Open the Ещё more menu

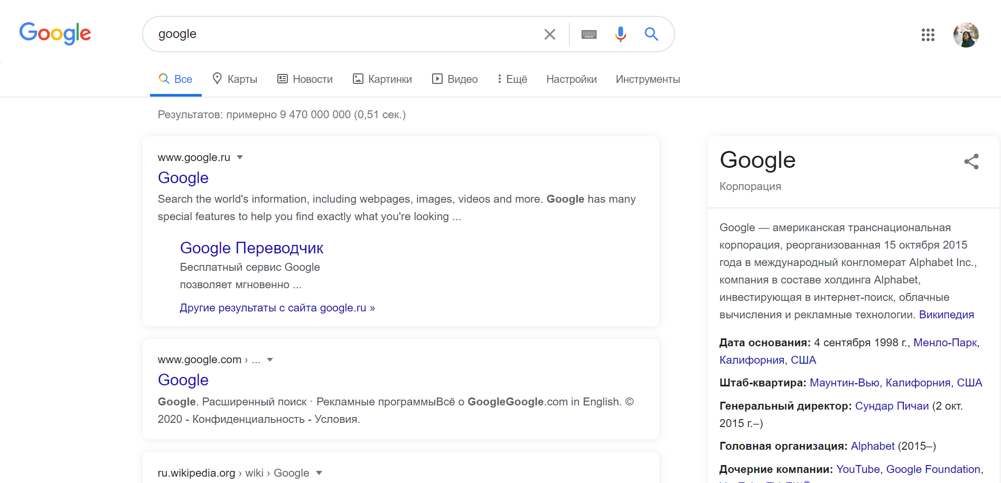pyautogui.click(x=512, y=79)
